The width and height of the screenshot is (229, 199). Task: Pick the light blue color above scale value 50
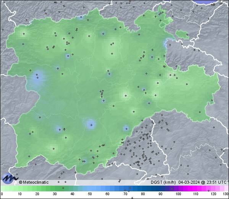(90, 188)
